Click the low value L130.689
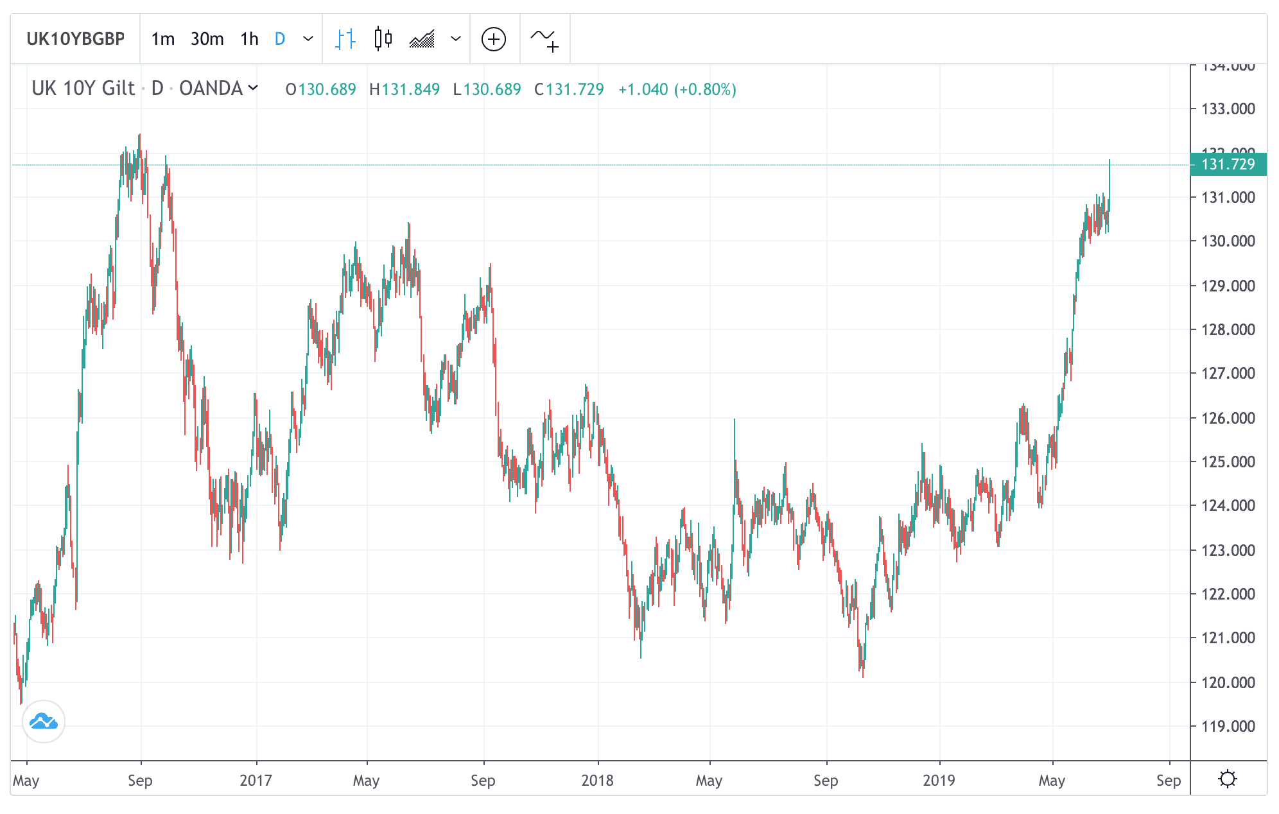Viewport: 1279px width, 814px height. (x=487, y=89)
